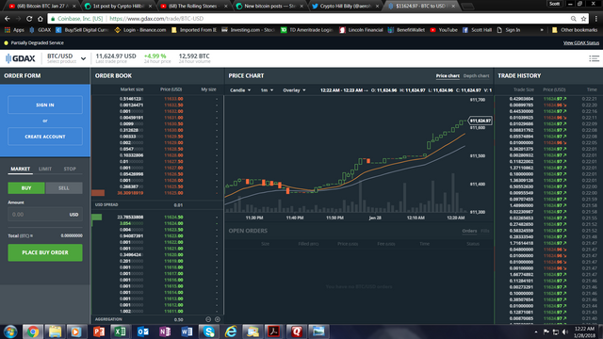Switch to Bitcoin BTC Jan 27 browser tab
Image resolution: width=603 pixels, height=339 pixels.
coord(41,7)
